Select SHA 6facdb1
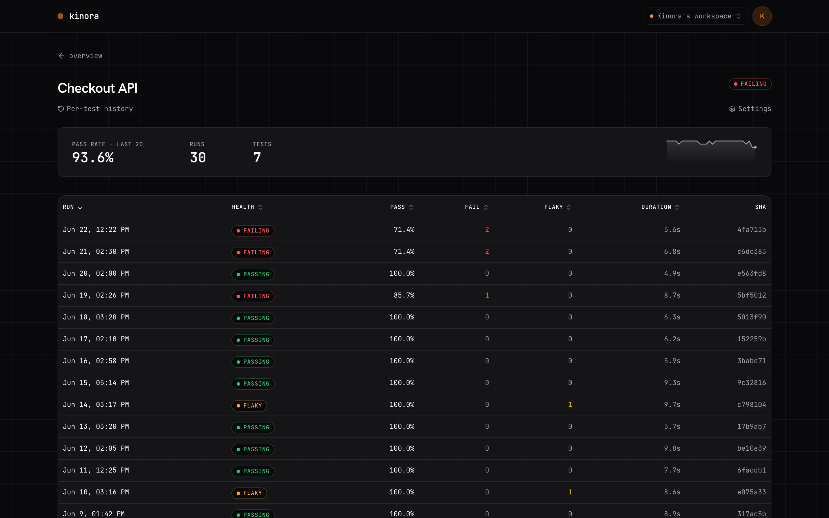829x518 pixels. tap(751, 470)
